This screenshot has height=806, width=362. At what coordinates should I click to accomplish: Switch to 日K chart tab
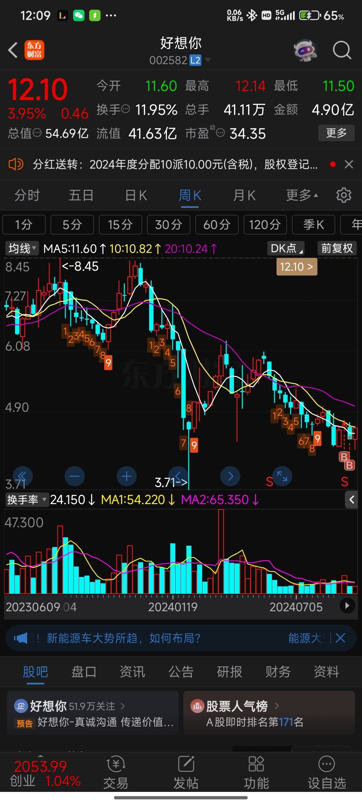click(136, 195)
